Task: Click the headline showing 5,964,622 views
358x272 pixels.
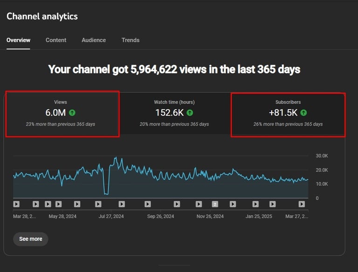Action: point(174,69)
